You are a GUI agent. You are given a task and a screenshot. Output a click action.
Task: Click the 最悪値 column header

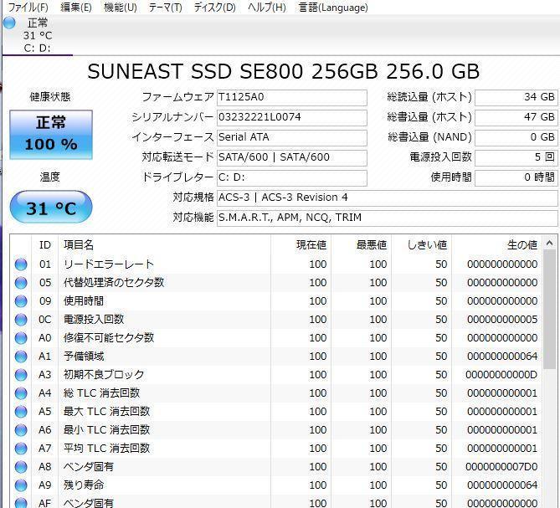point(361,245)
